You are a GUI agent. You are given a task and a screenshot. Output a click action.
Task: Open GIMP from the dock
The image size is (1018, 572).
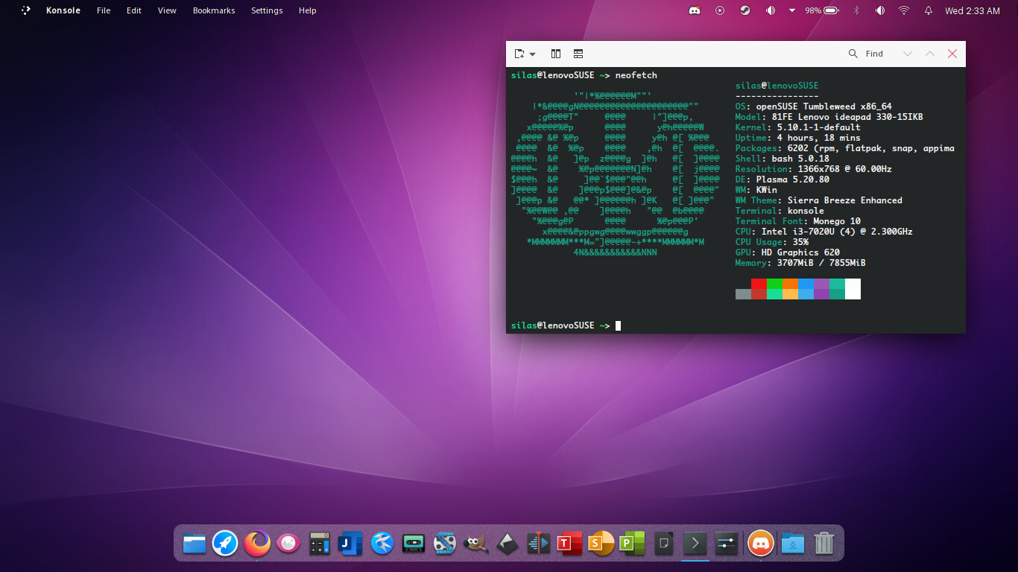pyautogui.click(x=475, y=543)
